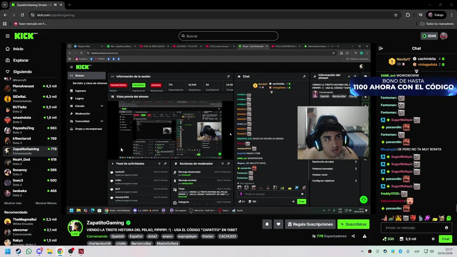Open Steam from the taskbar
Image resolution: width=457 pixels, height=257 pixels.
18,251
